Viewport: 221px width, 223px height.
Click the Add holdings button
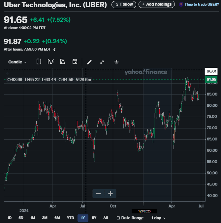tap(157, 4)
